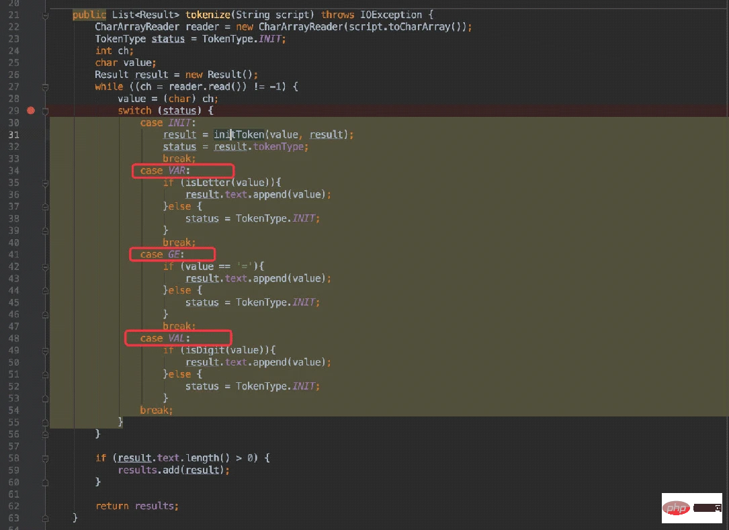The height and width of the screenshot is (530, 729).
Task: Collapse the while loop fold on line 27
Action: coord(44,87)
